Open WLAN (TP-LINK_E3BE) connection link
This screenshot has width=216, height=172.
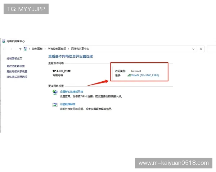[145, 75]
